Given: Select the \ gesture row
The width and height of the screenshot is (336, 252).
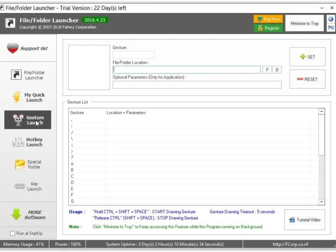Looking at the screenshot, I should pos(194,139).
